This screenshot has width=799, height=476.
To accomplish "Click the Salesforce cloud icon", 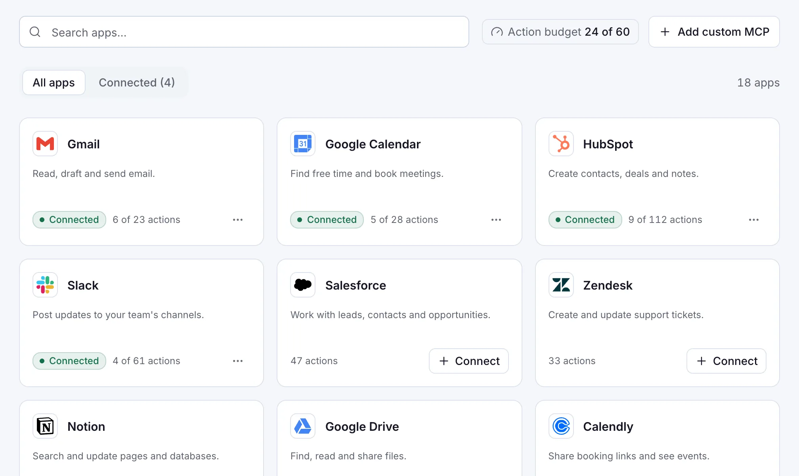I will (x=303, y=285).
